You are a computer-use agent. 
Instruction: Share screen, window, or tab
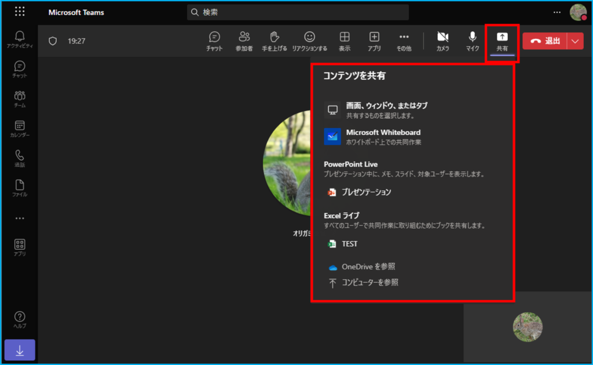point(386,110)
